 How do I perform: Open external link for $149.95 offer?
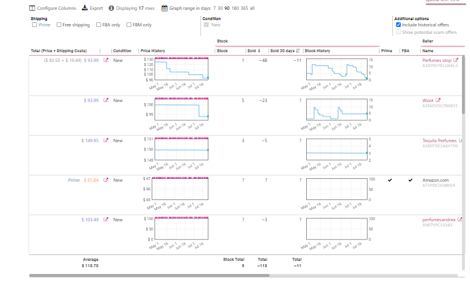click(x=106, y=140)
